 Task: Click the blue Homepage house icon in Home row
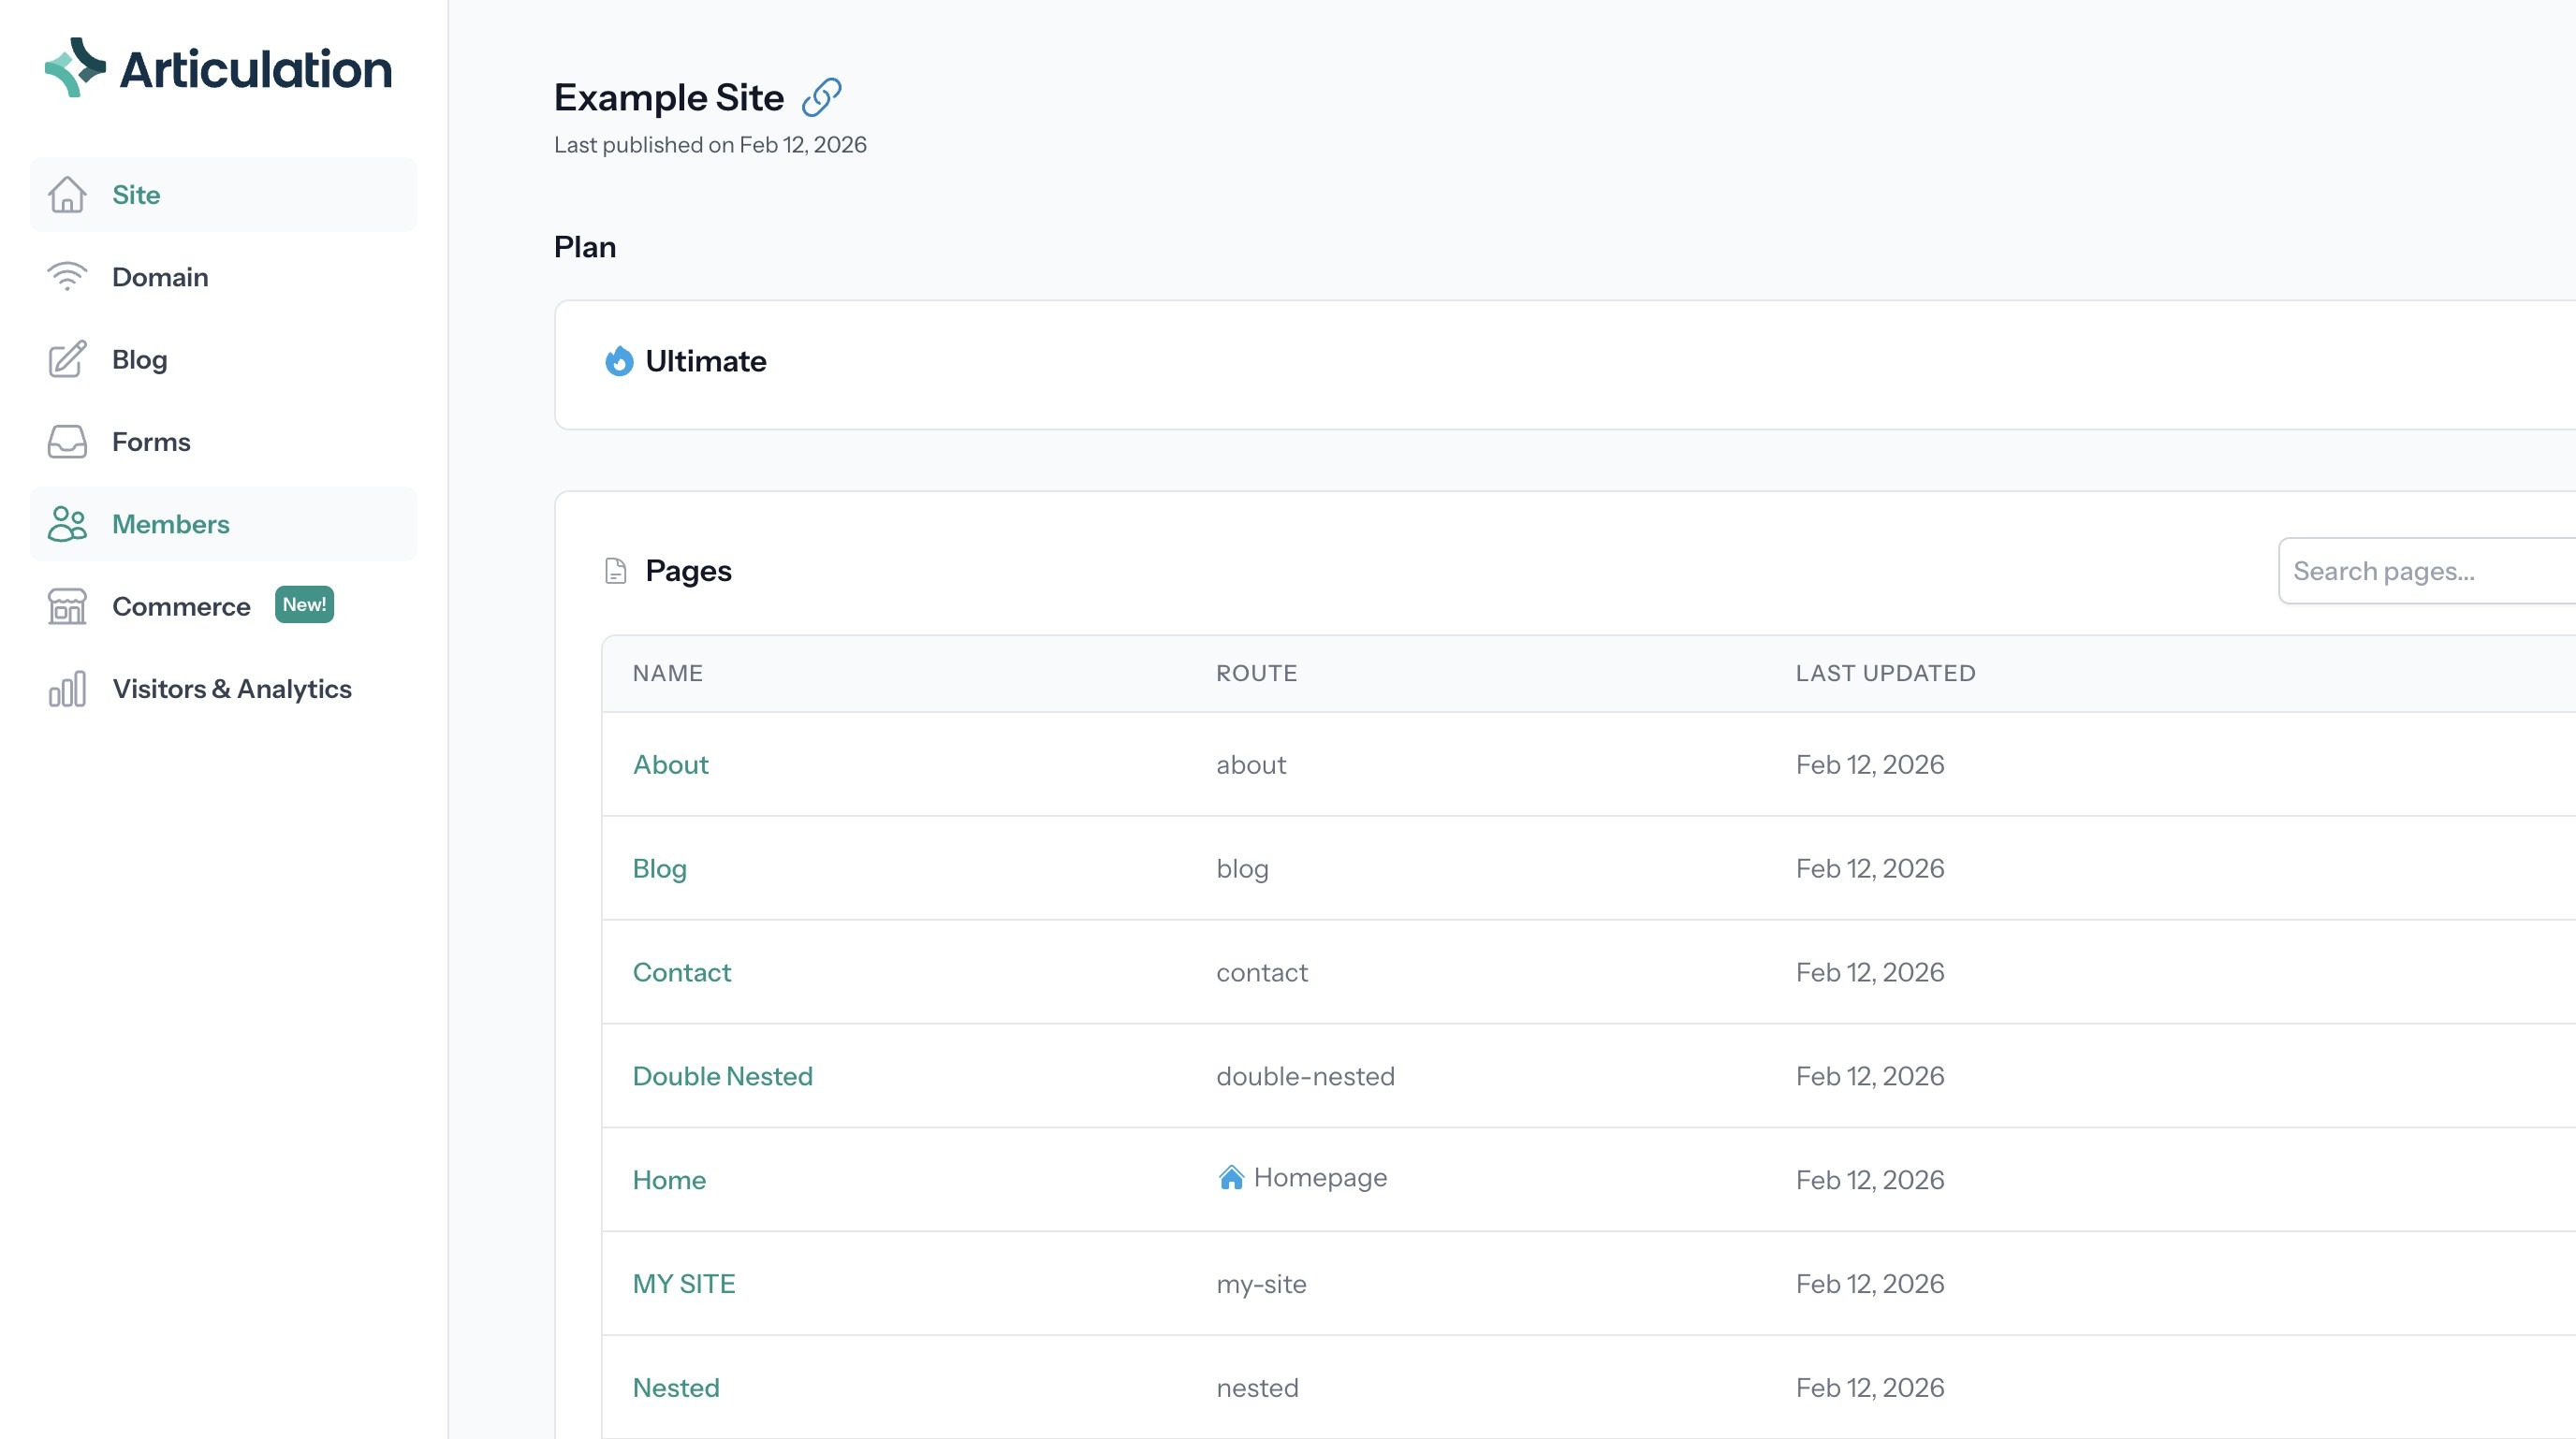click(x=1231, y=1177)
